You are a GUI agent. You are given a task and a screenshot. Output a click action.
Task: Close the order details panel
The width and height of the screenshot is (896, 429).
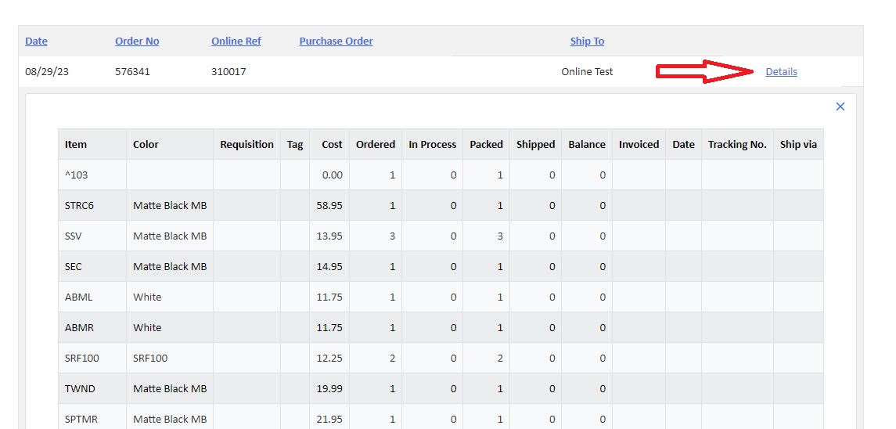[840, 106]
